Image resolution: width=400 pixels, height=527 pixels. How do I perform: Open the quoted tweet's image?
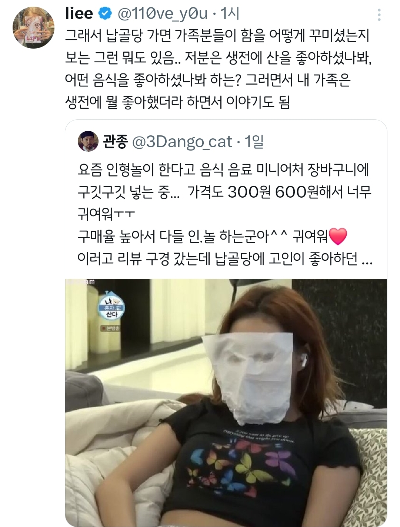click(x=226, y=402)
